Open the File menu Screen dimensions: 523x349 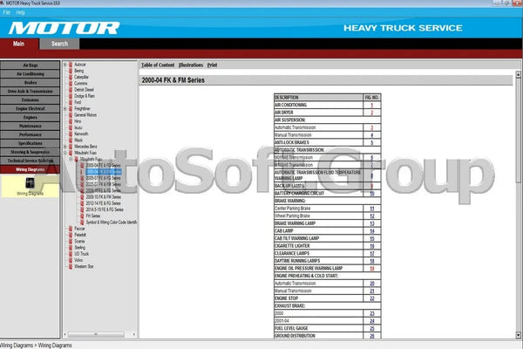(7, 14)
